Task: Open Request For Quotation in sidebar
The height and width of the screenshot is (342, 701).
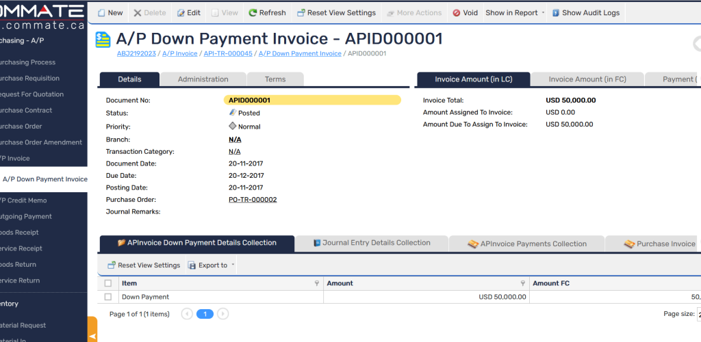Action: 31,94
